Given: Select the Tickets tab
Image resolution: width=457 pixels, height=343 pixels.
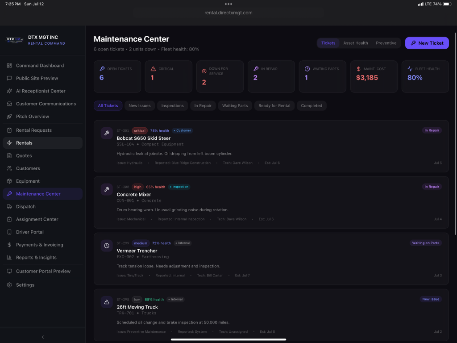Looking at the screenshot, I should [x=328, y=43].
